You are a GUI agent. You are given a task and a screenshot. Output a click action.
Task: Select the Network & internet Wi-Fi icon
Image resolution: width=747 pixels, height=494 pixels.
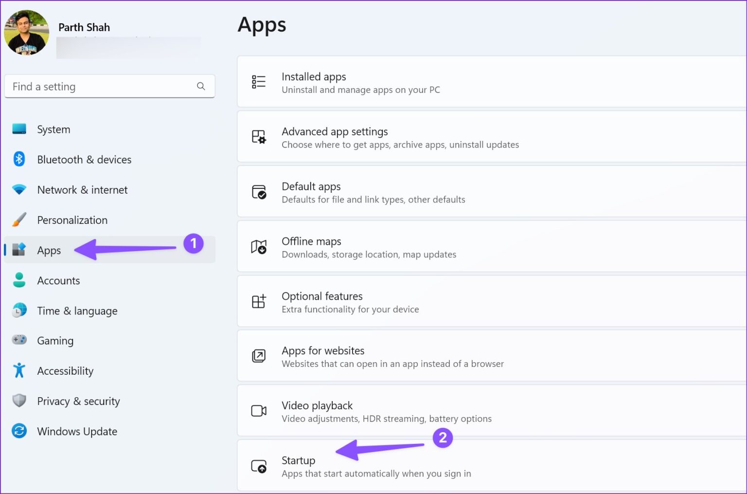(18, 189)
